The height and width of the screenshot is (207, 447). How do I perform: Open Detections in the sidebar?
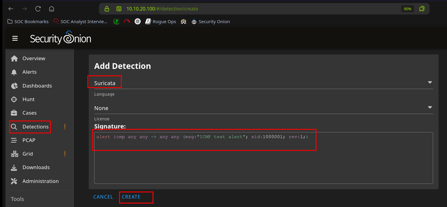[35, 127]
